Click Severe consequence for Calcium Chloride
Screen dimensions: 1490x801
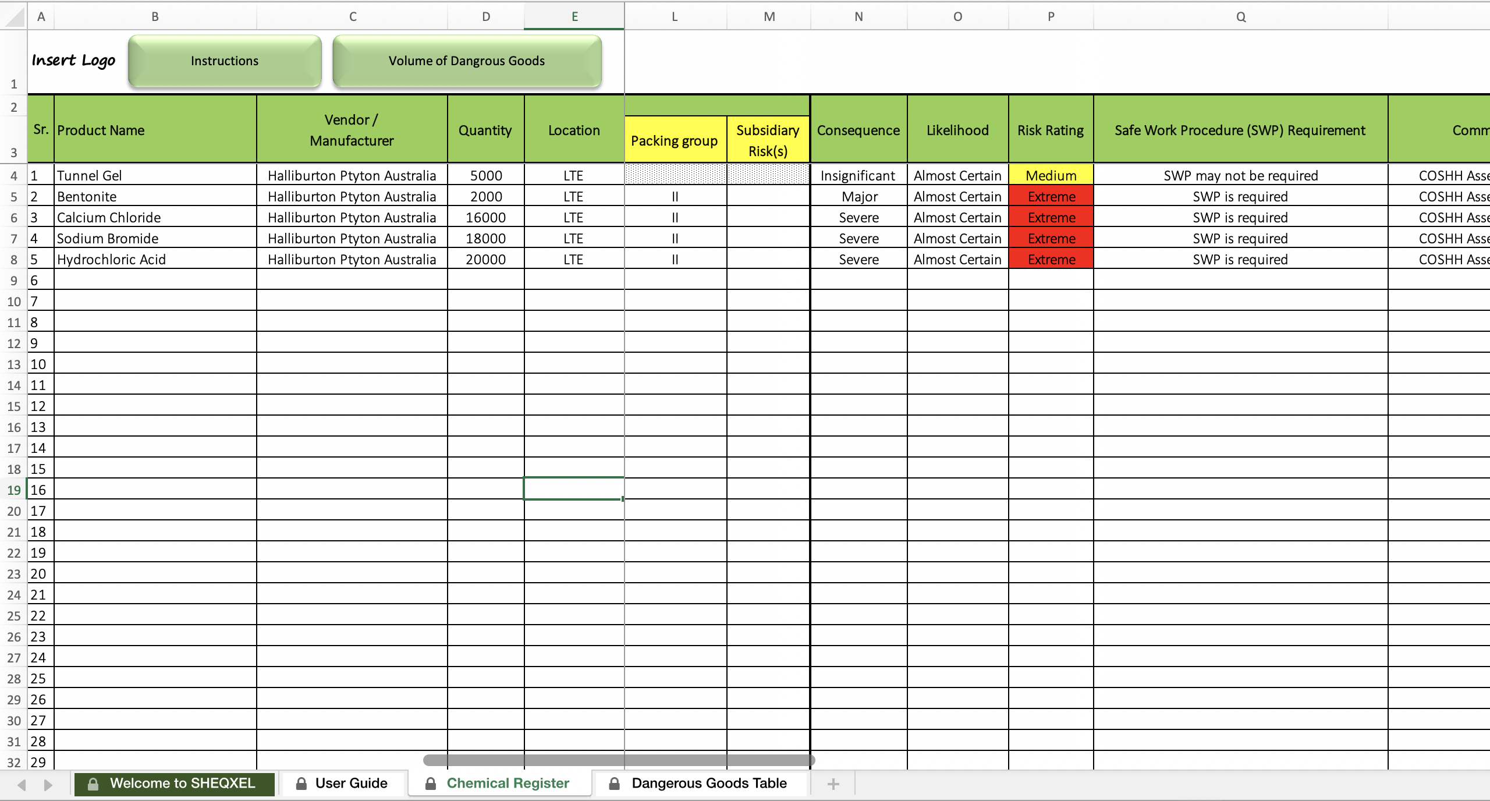pyautogui.click(x=858, y=218)
